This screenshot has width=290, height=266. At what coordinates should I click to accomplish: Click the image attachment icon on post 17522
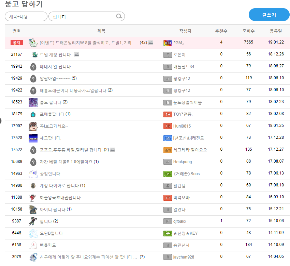coord(113,150)
